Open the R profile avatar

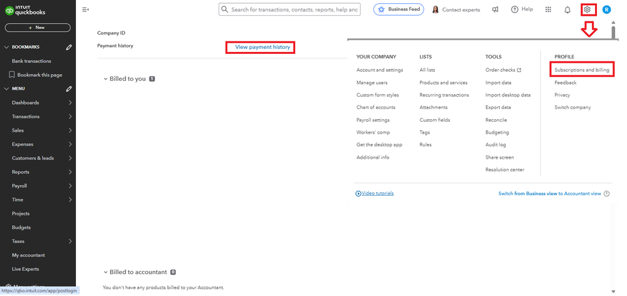pyautogui.click(x=607, y=9)
